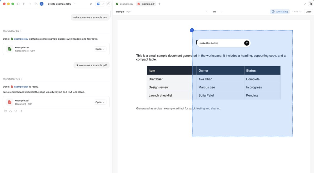The height and width of the screenshot is (173, 314).
Task: Select the 'make you make a example csv' message
Action: click(x=90, y=17)
